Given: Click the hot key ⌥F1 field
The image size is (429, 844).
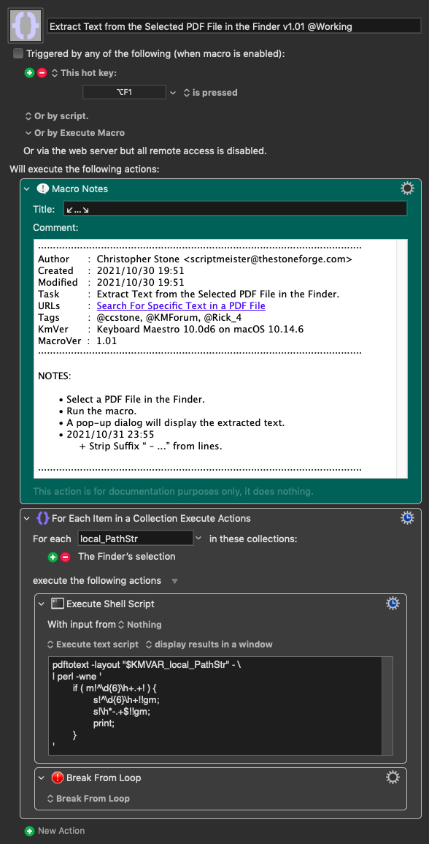Looking at the screenshot, I should [124, 93].
